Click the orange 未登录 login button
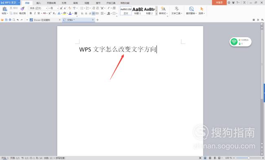 (219, 2)
